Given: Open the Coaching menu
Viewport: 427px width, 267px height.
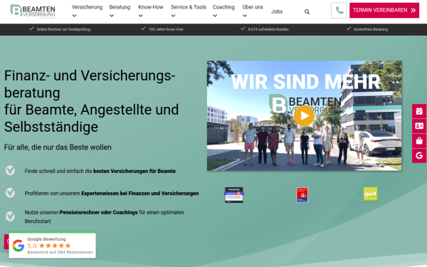Looking at the screenshot, I should pyautogui.click(x=223, y=7).
